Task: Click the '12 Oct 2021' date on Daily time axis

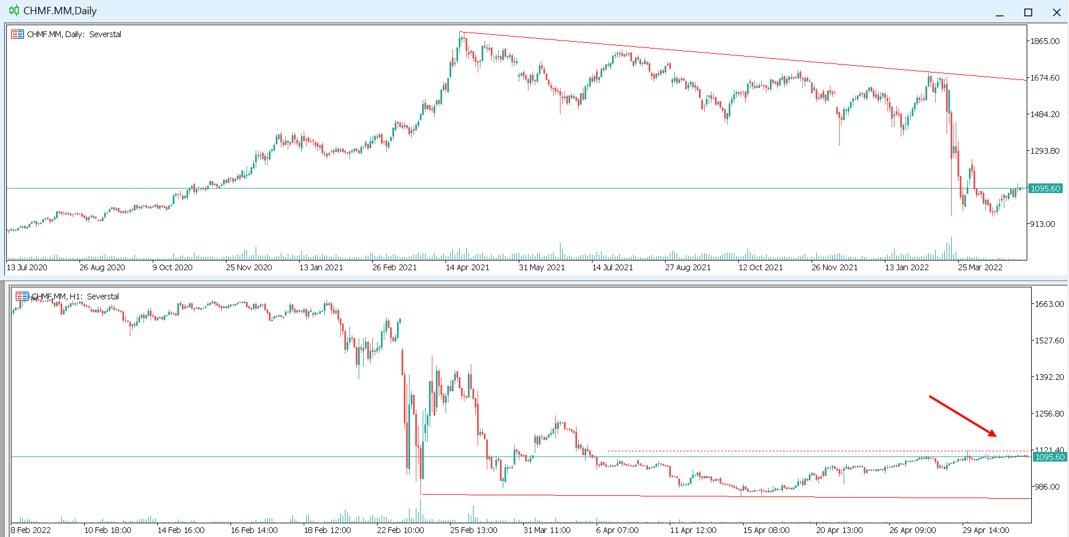Action: coord(761,267)
